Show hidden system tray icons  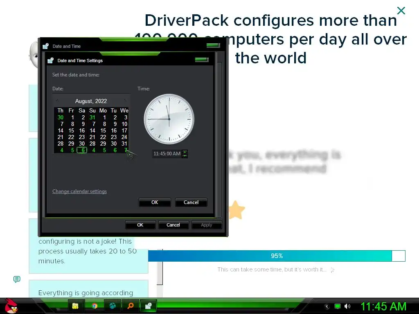[327, 307]
